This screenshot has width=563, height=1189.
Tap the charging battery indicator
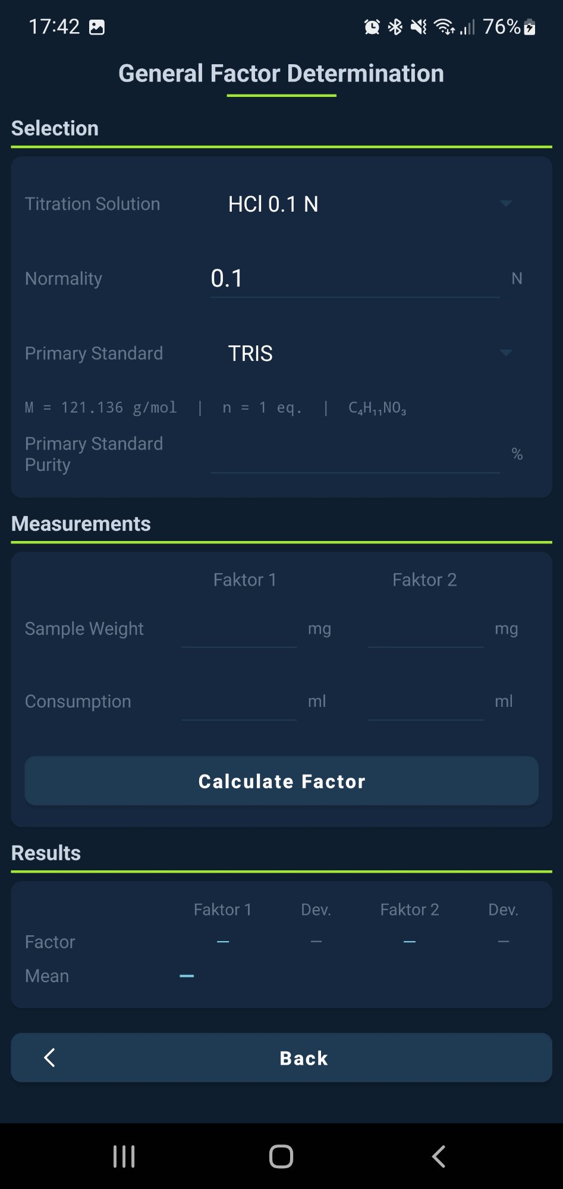click(528, 27)
